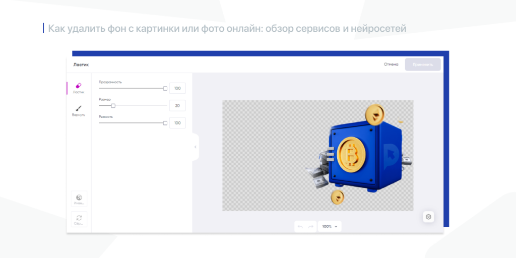Click the Размер value field showing 20
Image resolution: width=516 pixels, height=258 pixels.
coord(177,106)
